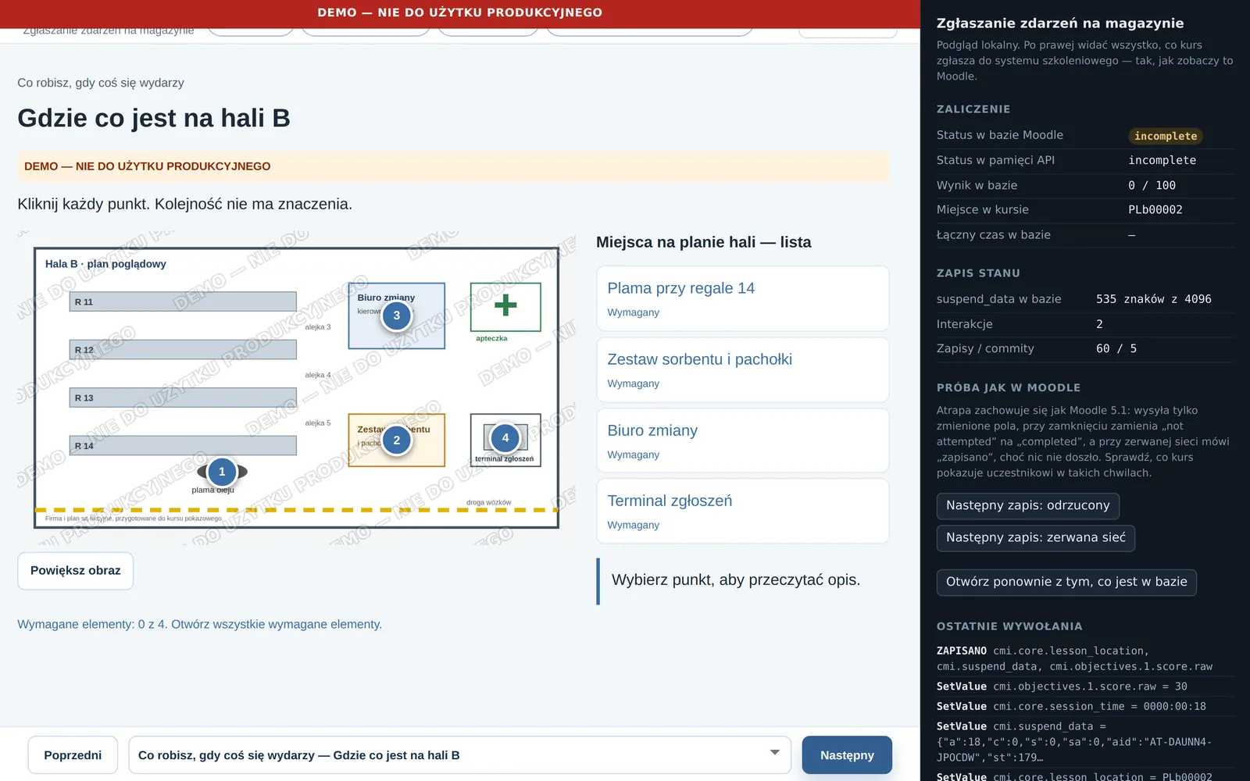Return to the previous page with Poprzedni
1250x781 pixels.
click(73, 755)
